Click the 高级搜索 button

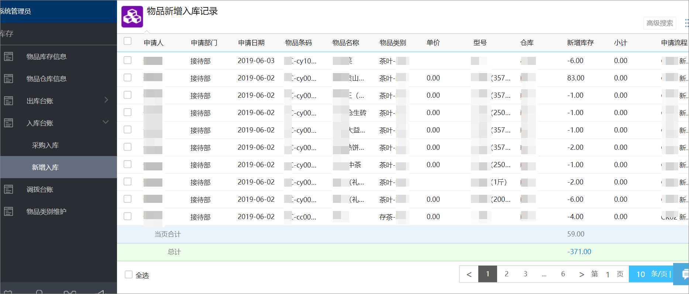[660, 23]
